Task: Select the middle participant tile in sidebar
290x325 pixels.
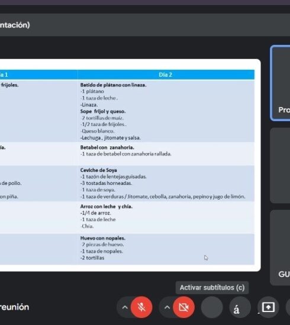Action: pos(281,165)
